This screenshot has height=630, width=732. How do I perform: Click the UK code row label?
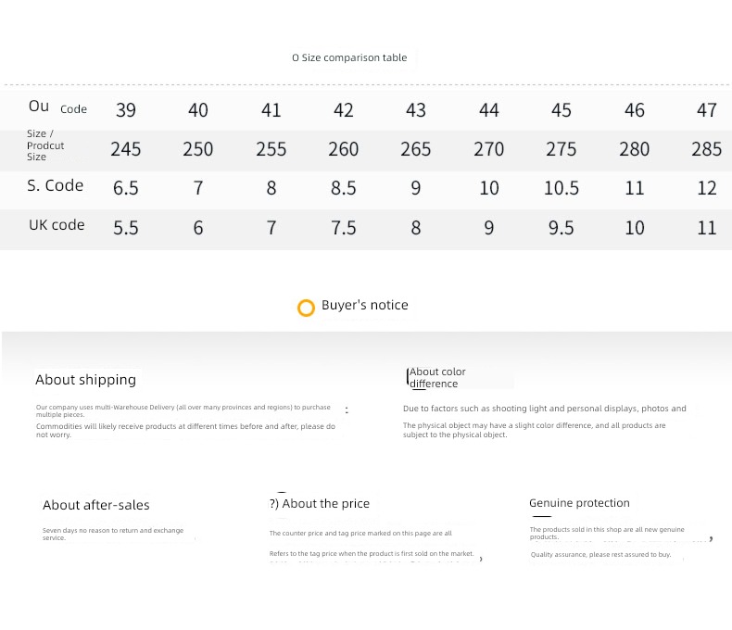[x=57, y=225]
